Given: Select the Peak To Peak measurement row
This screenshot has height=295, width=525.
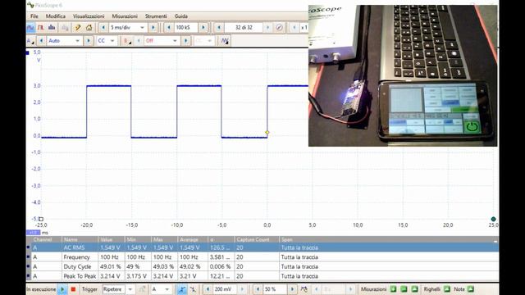Looking at the screenshot, I should click(262, 276).
